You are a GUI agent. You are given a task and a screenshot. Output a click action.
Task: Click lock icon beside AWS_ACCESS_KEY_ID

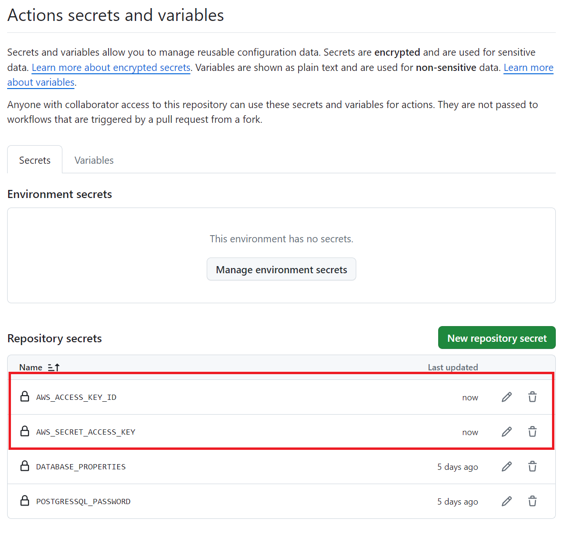[x=25, y=397]
